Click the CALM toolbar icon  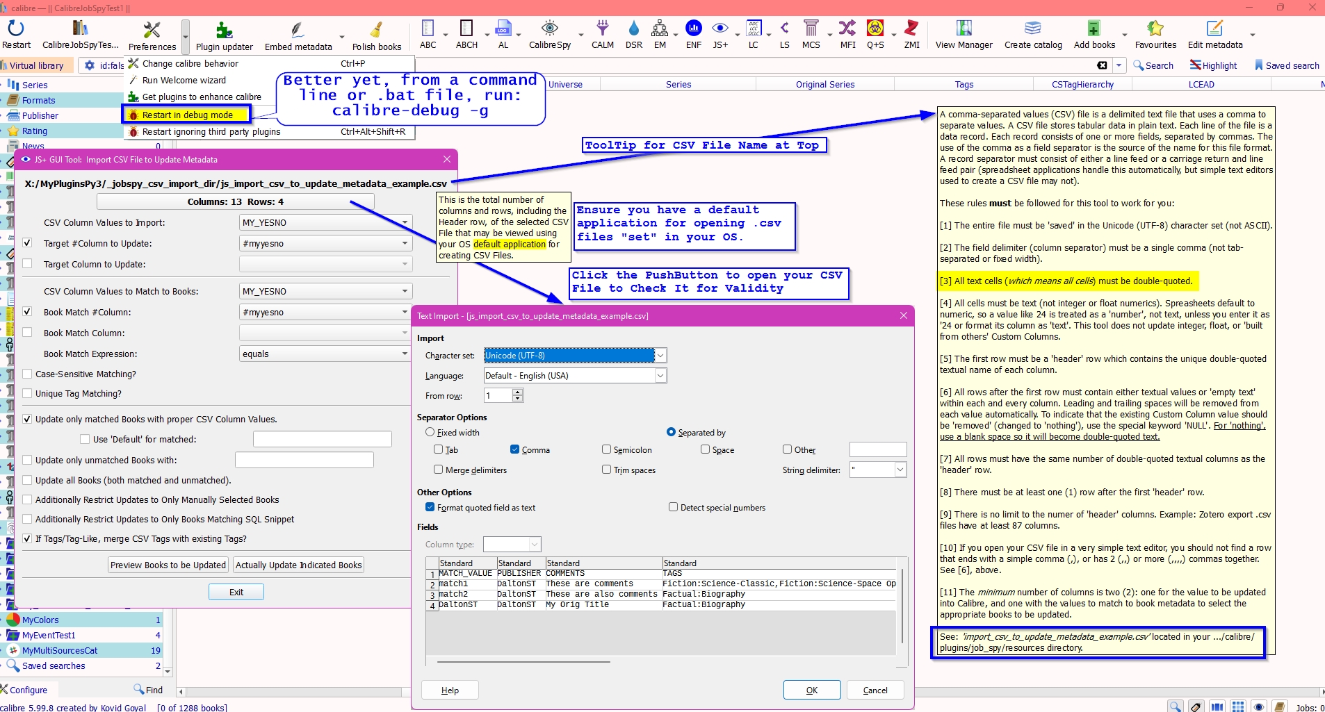click(x=602, y=28)
